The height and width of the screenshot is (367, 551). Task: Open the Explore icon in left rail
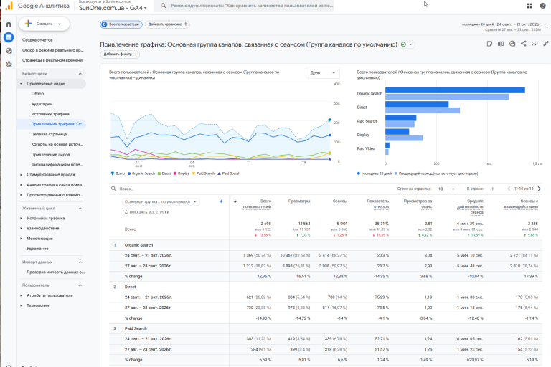click(x=9, y=51)
